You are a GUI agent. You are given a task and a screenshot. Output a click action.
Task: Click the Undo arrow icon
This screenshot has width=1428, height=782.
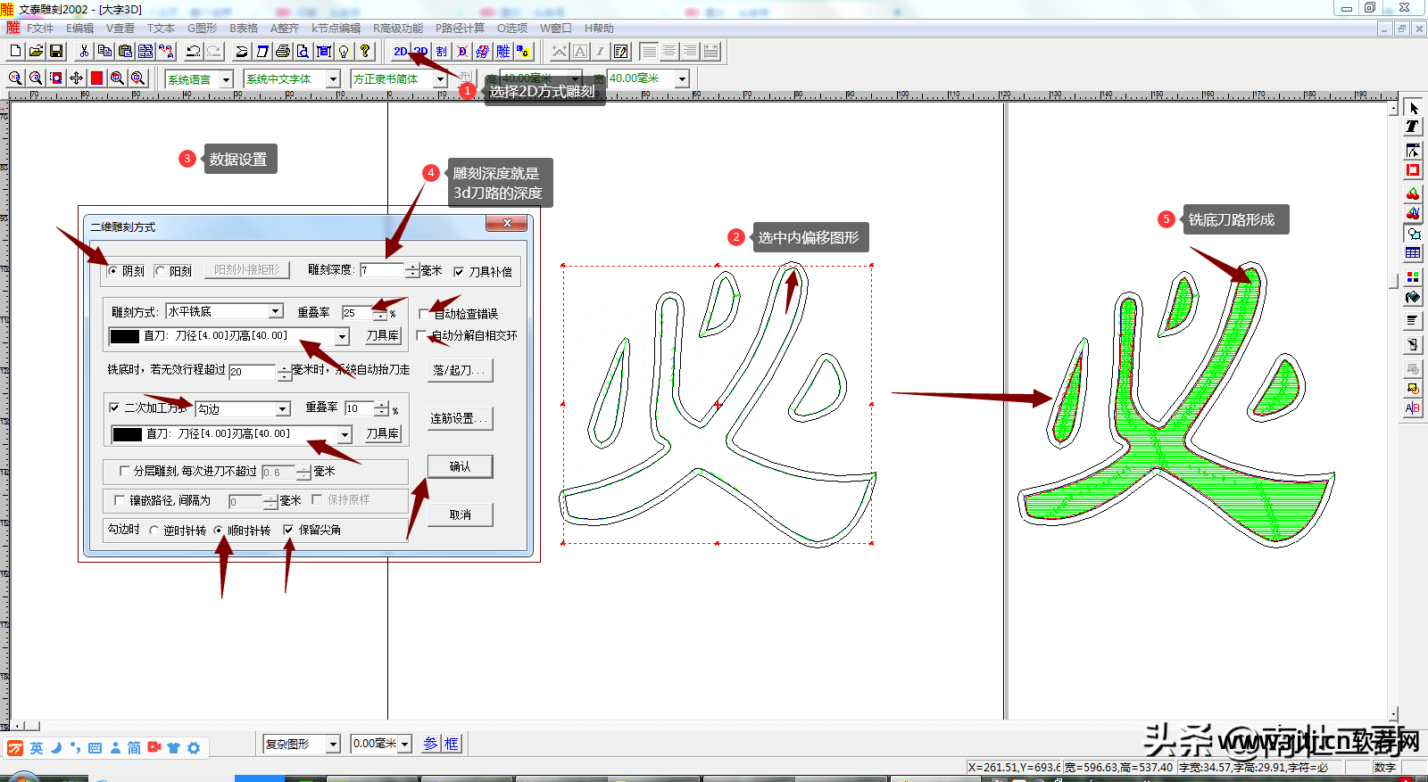[193, 52]
